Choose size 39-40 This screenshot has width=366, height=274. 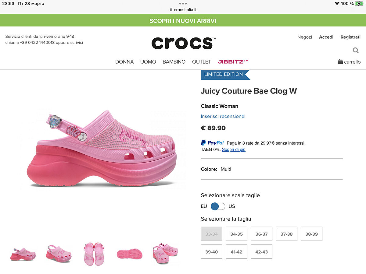pos(211,252)
